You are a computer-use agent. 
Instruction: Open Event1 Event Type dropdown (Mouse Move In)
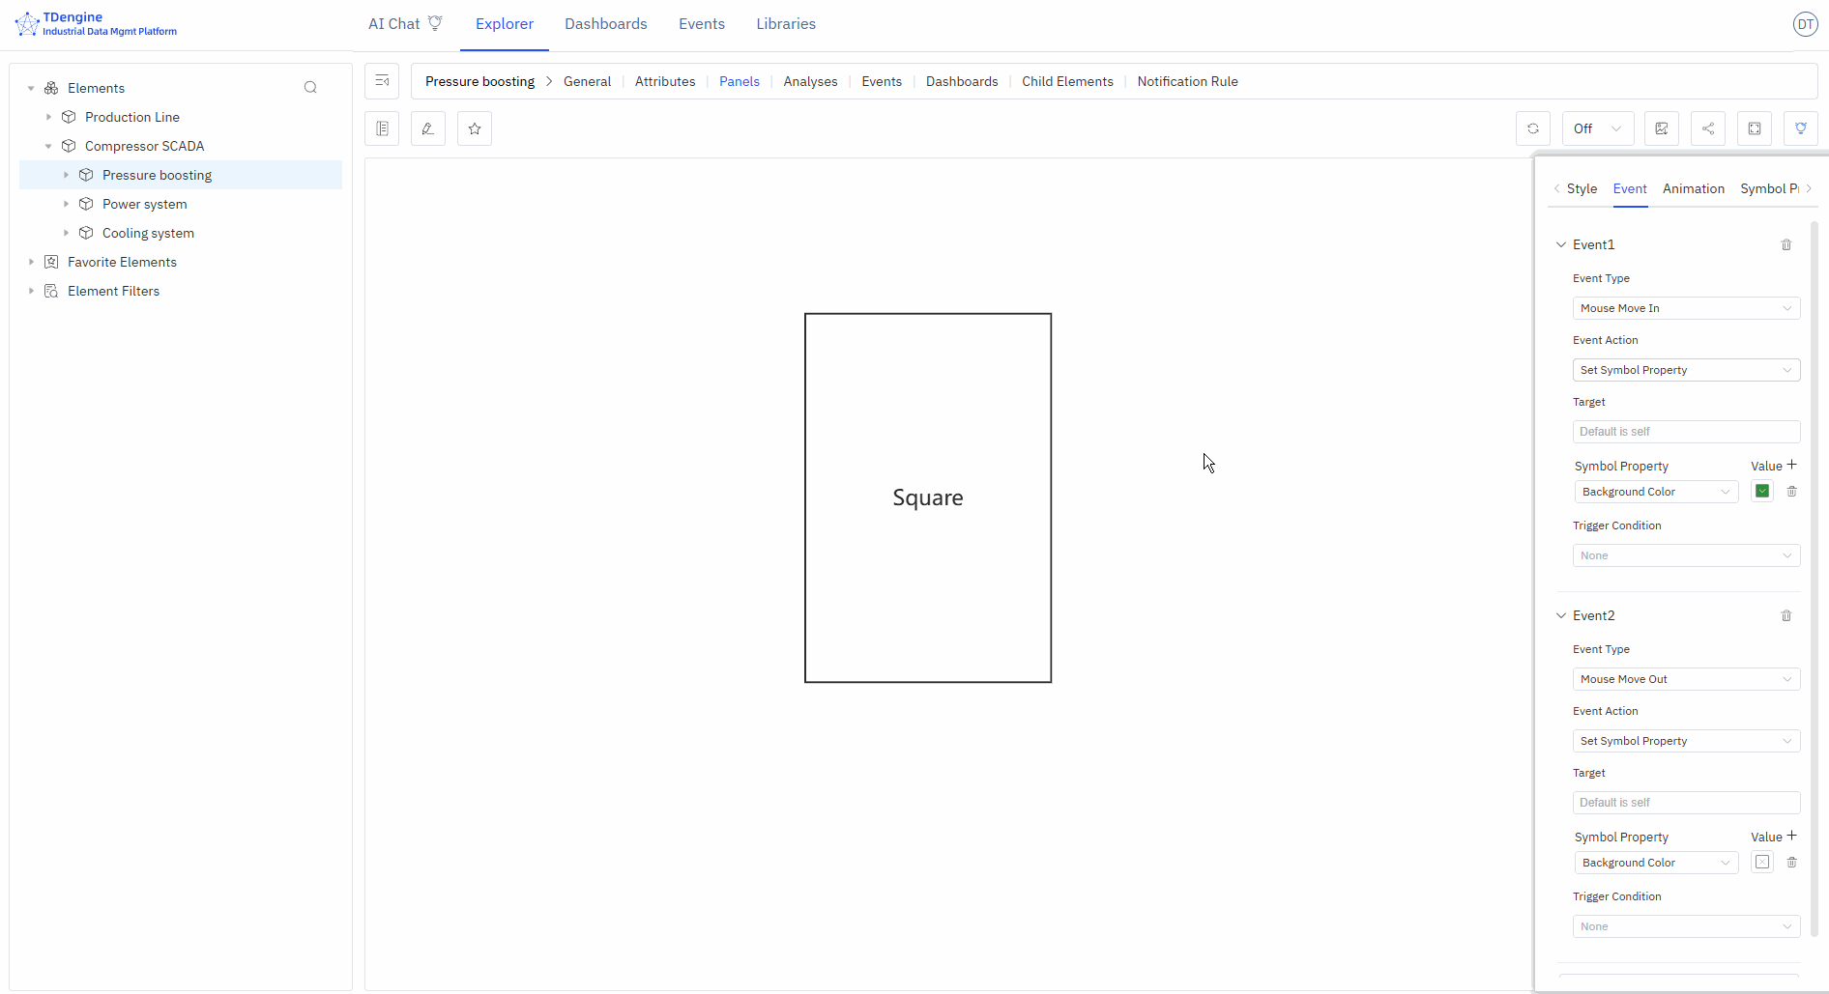click(1686, 308)
